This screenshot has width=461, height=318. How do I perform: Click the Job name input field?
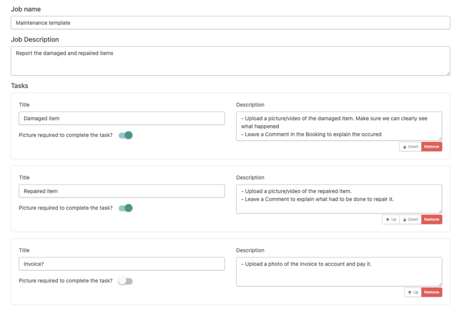pos(230,23)
